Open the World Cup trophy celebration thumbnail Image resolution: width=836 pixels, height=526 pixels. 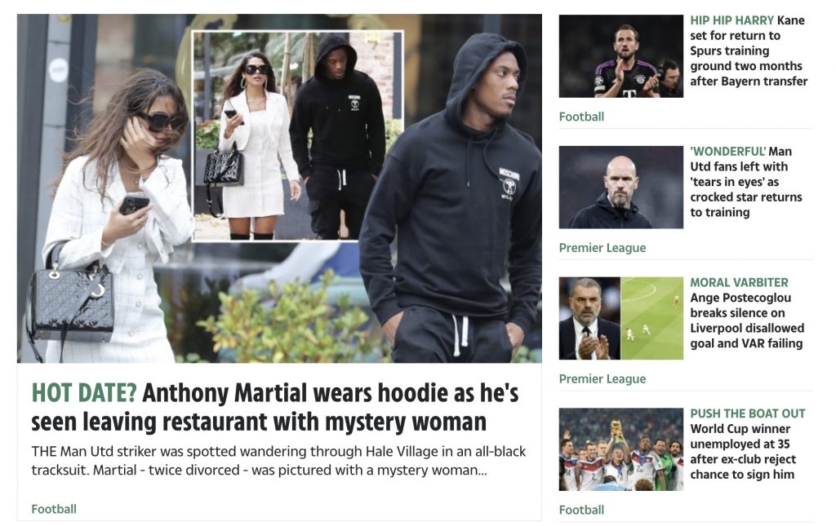pyautogui.click(x=620, y=449)
